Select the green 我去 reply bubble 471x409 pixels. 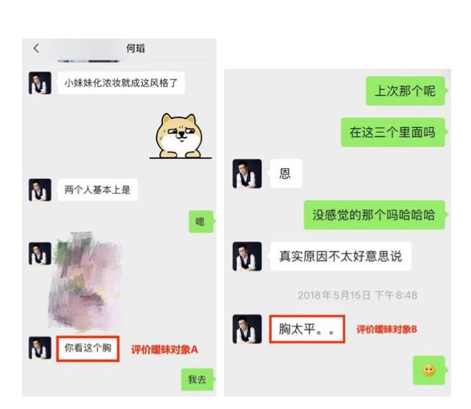coord(198,379)
